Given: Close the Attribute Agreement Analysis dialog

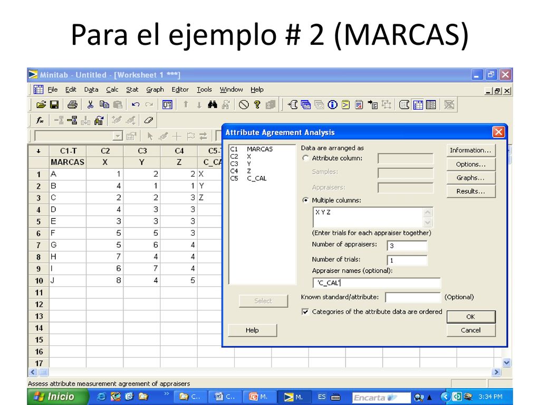Looking at the screenshot, I should pyautogui.click(x=498, y=132).
